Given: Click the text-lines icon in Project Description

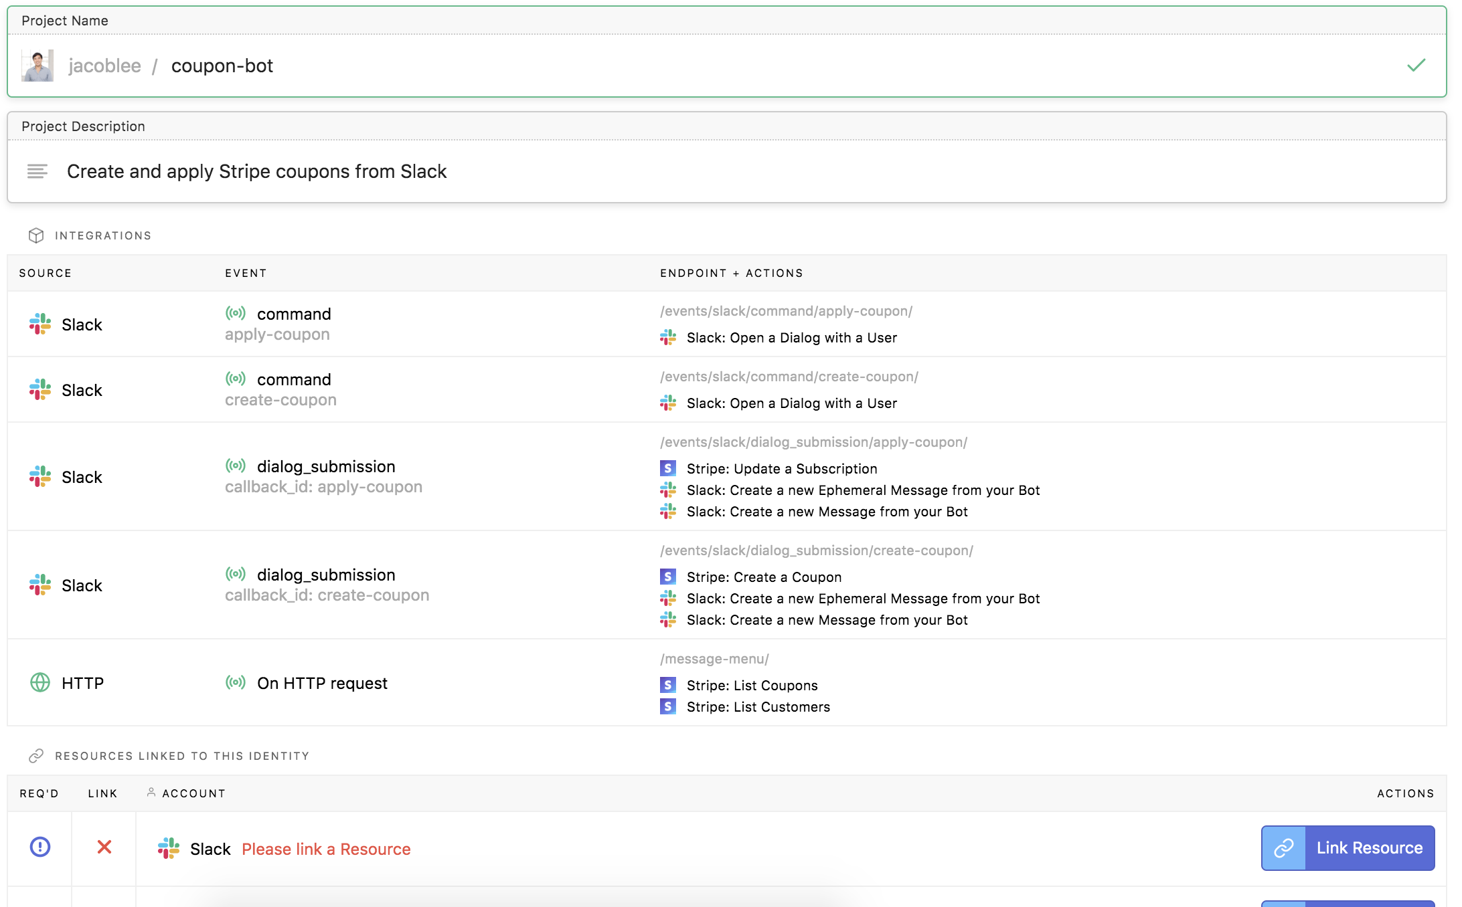Looking at the screenshot, I should coord(37,172).
